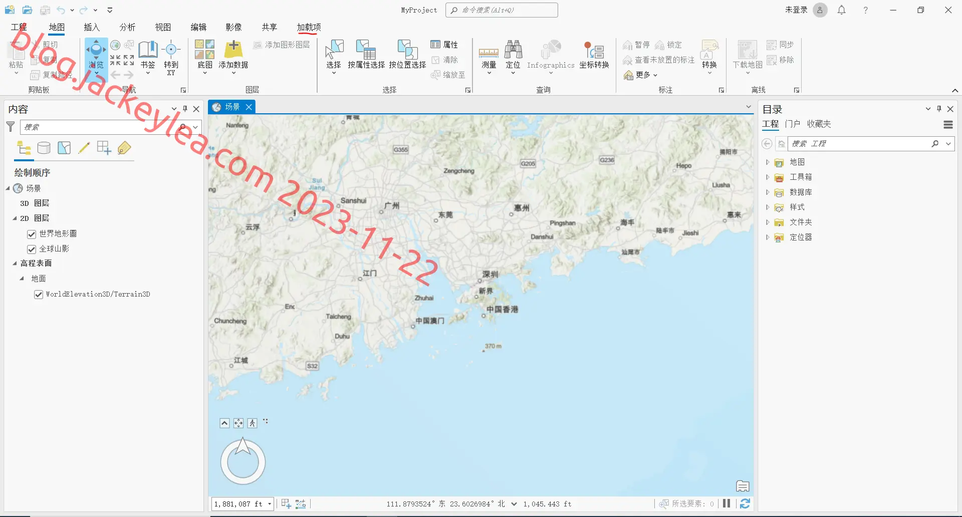Click the full extent globe icon
Screen dimensions: 962x517
click(115, 45)
